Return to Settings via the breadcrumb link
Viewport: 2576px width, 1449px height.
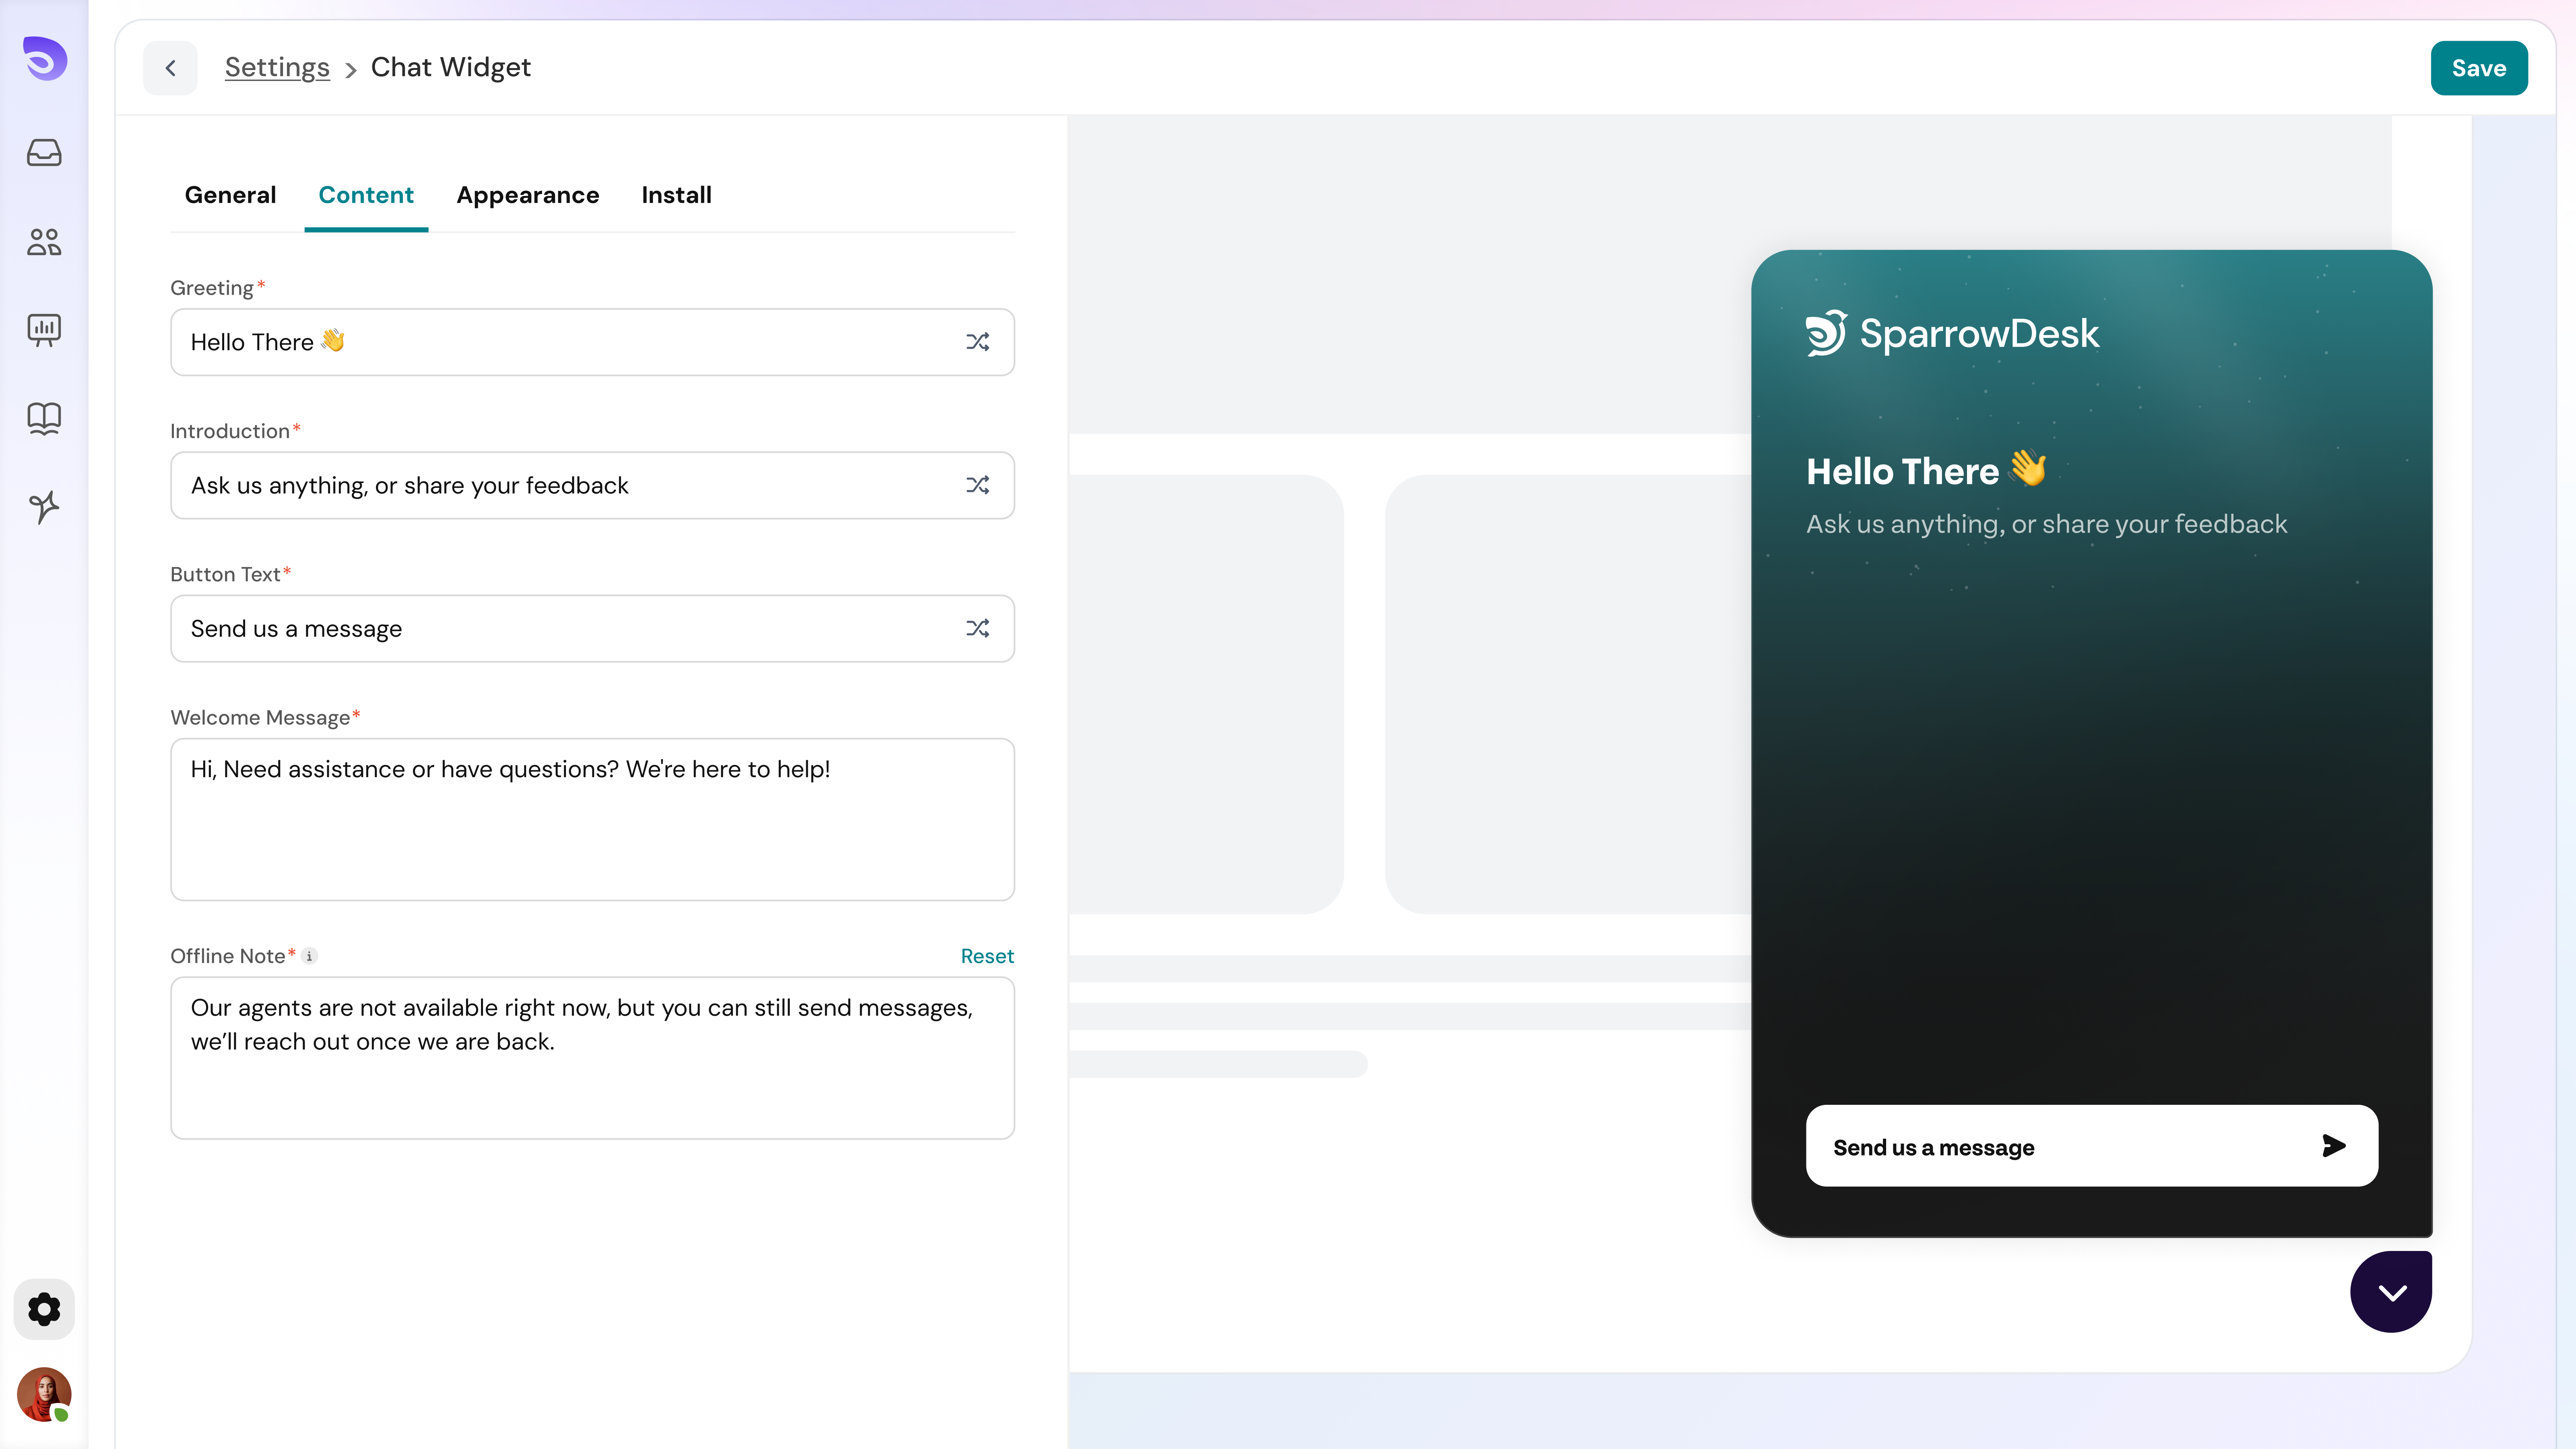[x=277, y=67]
